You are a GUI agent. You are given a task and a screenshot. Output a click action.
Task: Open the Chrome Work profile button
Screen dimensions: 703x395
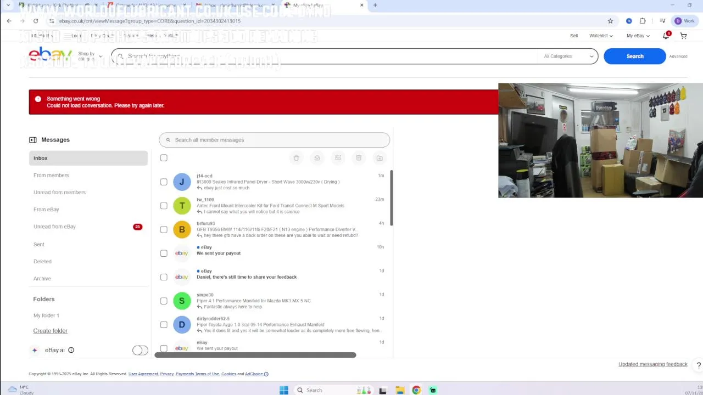685,21
